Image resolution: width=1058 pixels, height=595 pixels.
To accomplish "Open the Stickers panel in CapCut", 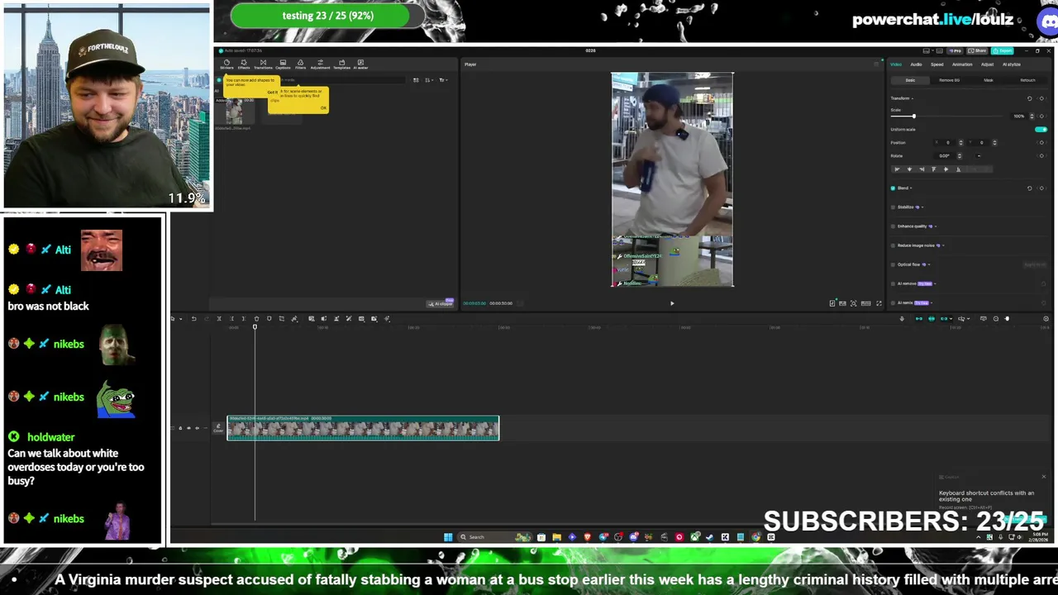I will pyautogui.click(x=226, y=64).
